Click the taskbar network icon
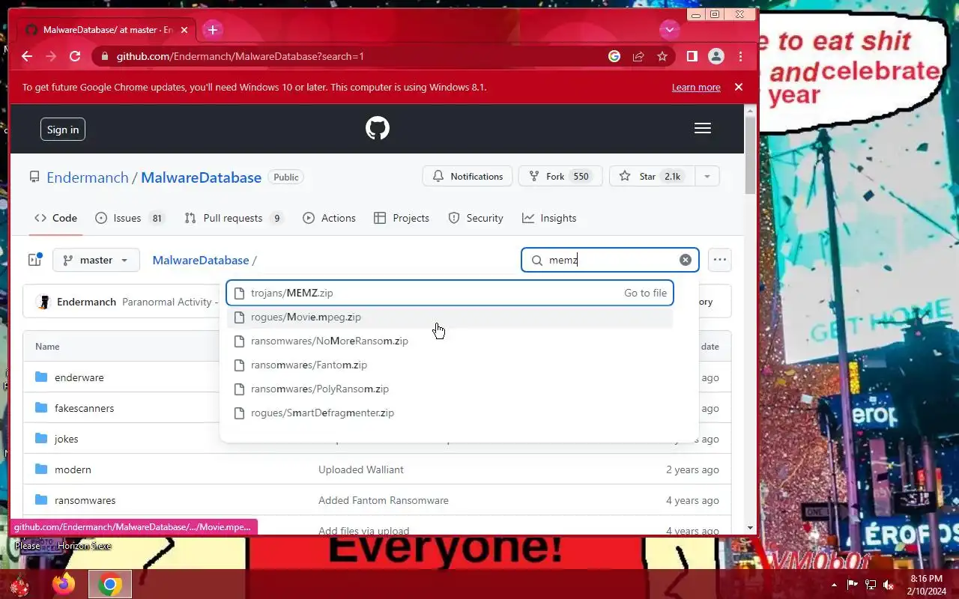This screenshot has height=599, width=959. (871, 585)
